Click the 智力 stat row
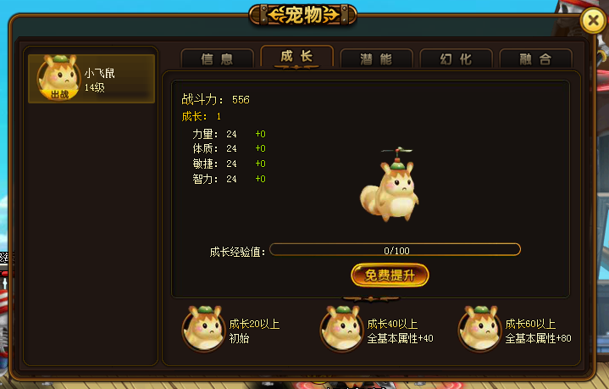Image resolution: width=609 pixels, height=389 pixels. click(x=230, y=179)
